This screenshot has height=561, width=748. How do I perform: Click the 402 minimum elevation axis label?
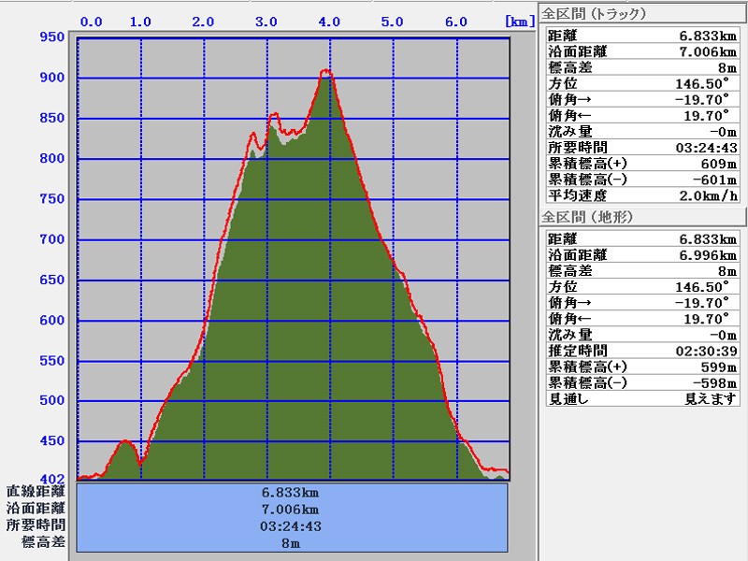pyautogui.click(x=50, y=479)
